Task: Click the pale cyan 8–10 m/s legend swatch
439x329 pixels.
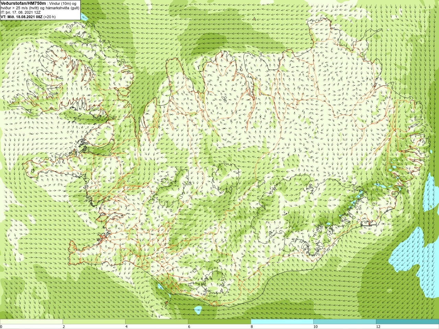Action: 282,322
